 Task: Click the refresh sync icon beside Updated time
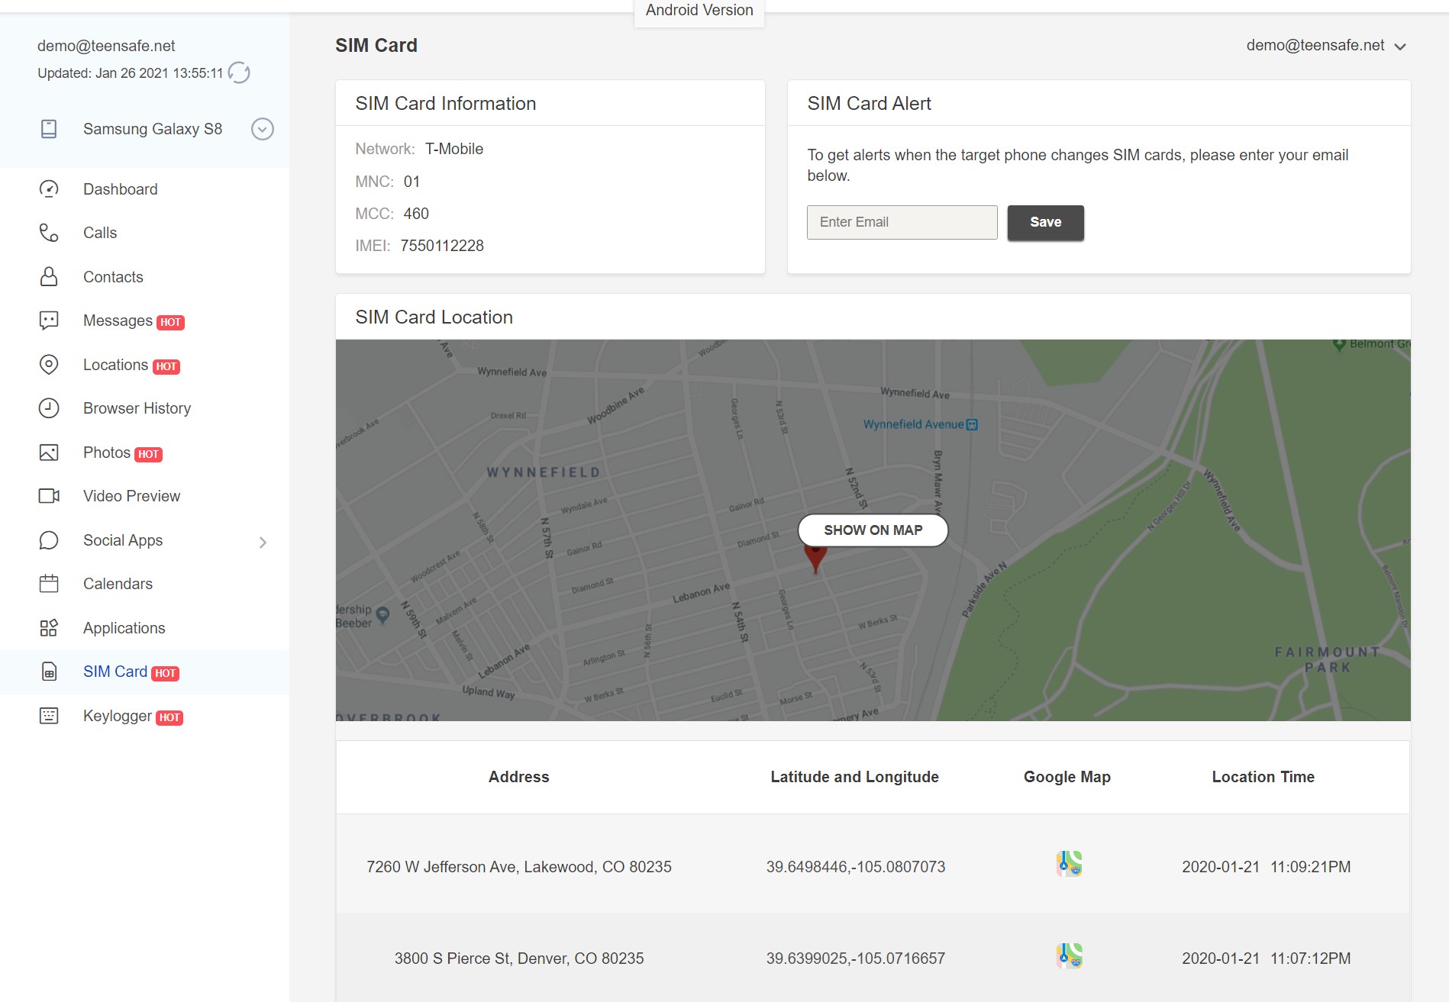point(239,72)
